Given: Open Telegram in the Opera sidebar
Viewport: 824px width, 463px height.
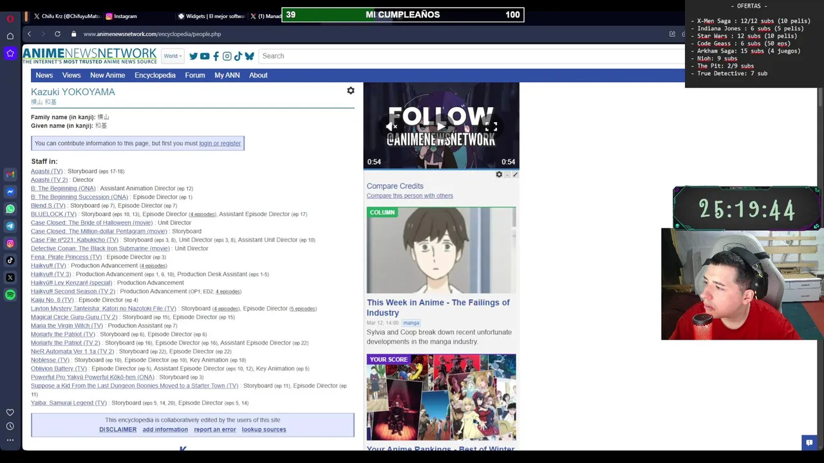Looking at the screenshot, I should click(x=10, y=226).
